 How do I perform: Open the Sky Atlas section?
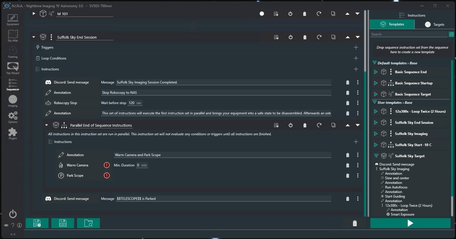[13, 36]
